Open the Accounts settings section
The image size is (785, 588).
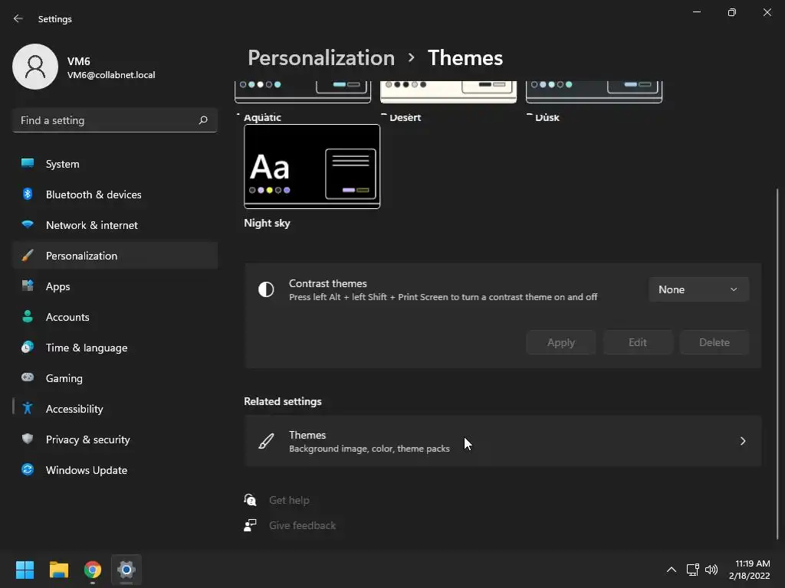pyautogui.click(x=67, y=317)
